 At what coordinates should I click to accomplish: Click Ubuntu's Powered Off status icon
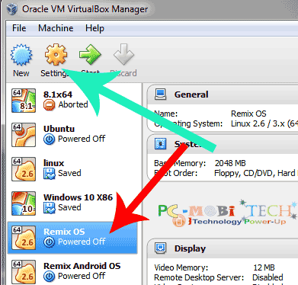(x=49, y=139)
